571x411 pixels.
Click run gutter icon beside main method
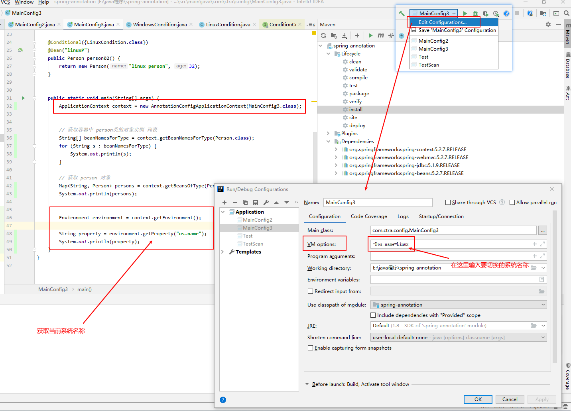click(x=23, y=98)
